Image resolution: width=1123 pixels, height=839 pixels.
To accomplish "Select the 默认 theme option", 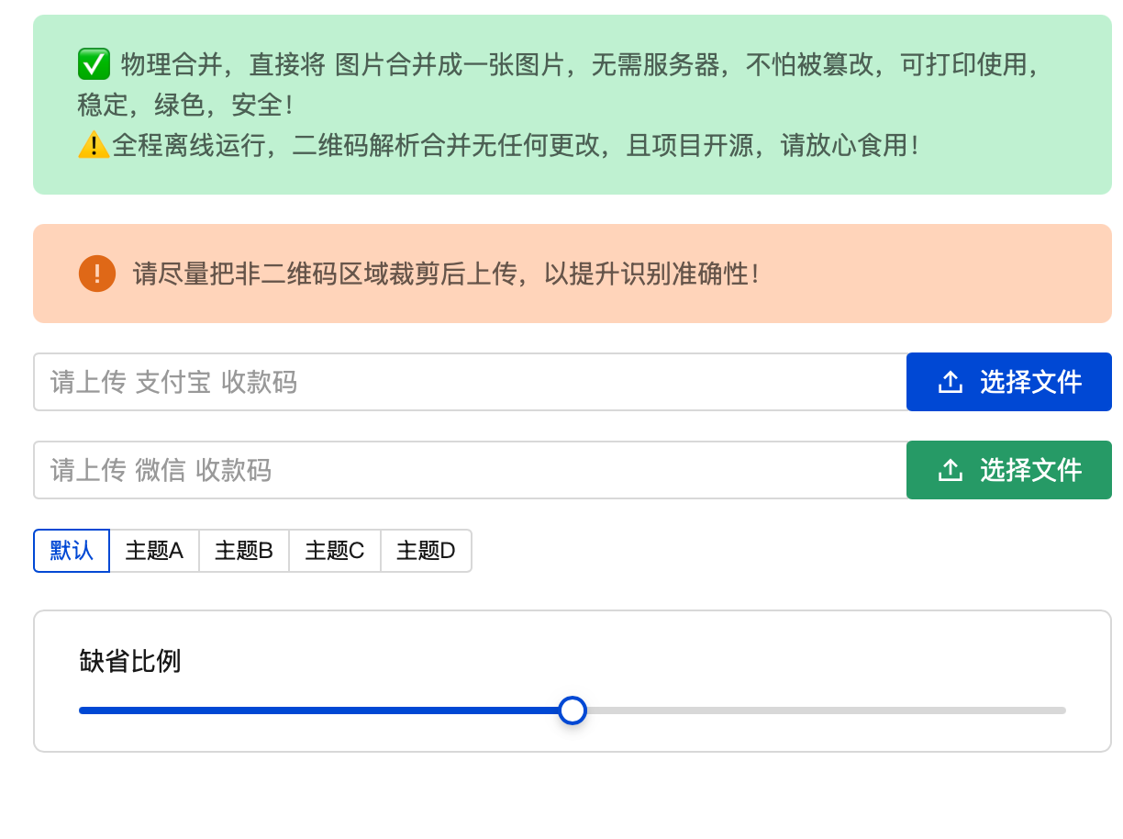I will [x=72, y=551].
